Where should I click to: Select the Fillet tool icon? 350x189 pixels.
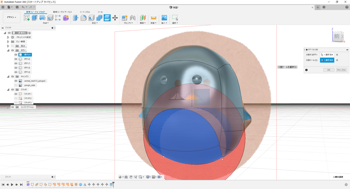click(x=84, y=18)
